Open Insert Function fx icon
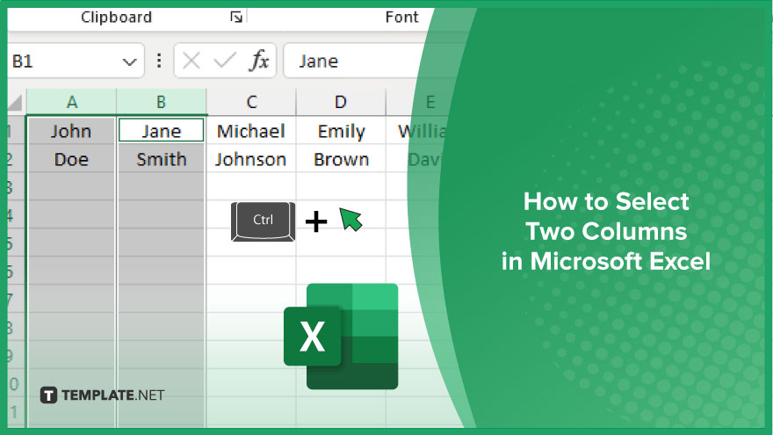 tap(259, 61)
